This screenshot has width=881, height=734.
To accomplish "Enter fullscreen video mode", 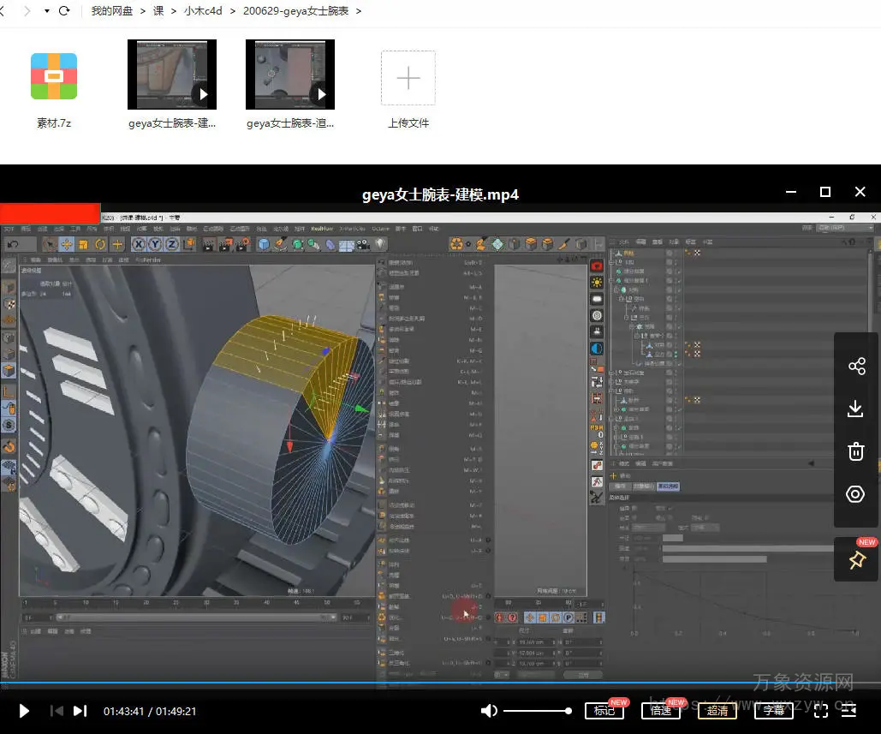I will tap(820, 711).
